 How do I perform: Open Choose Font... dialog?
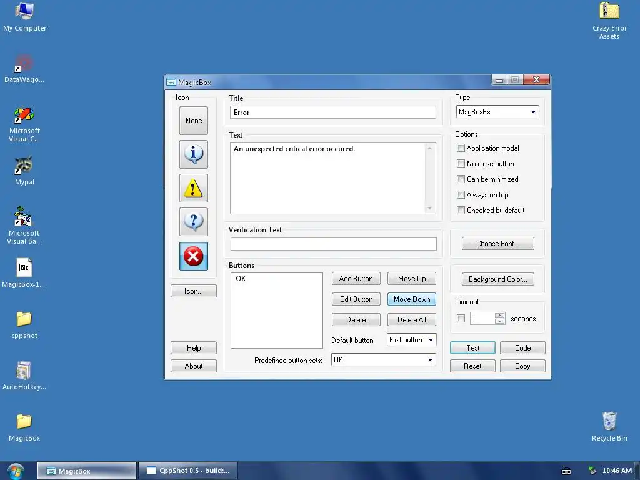(x=497, y=243)
